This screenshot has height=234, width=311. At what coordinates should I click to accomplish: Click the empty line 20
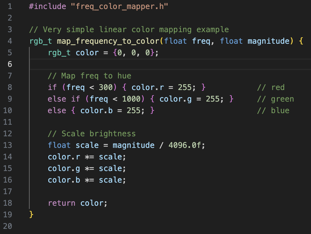pos(129,226)
